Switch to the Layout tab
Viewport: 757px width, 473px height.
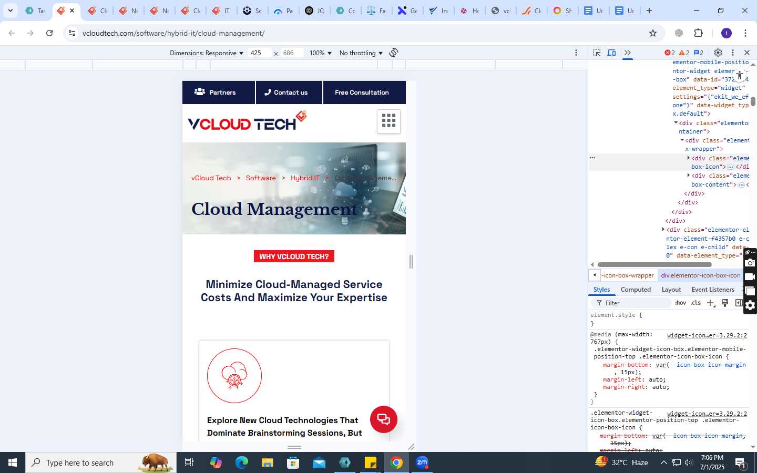(671, 290)
